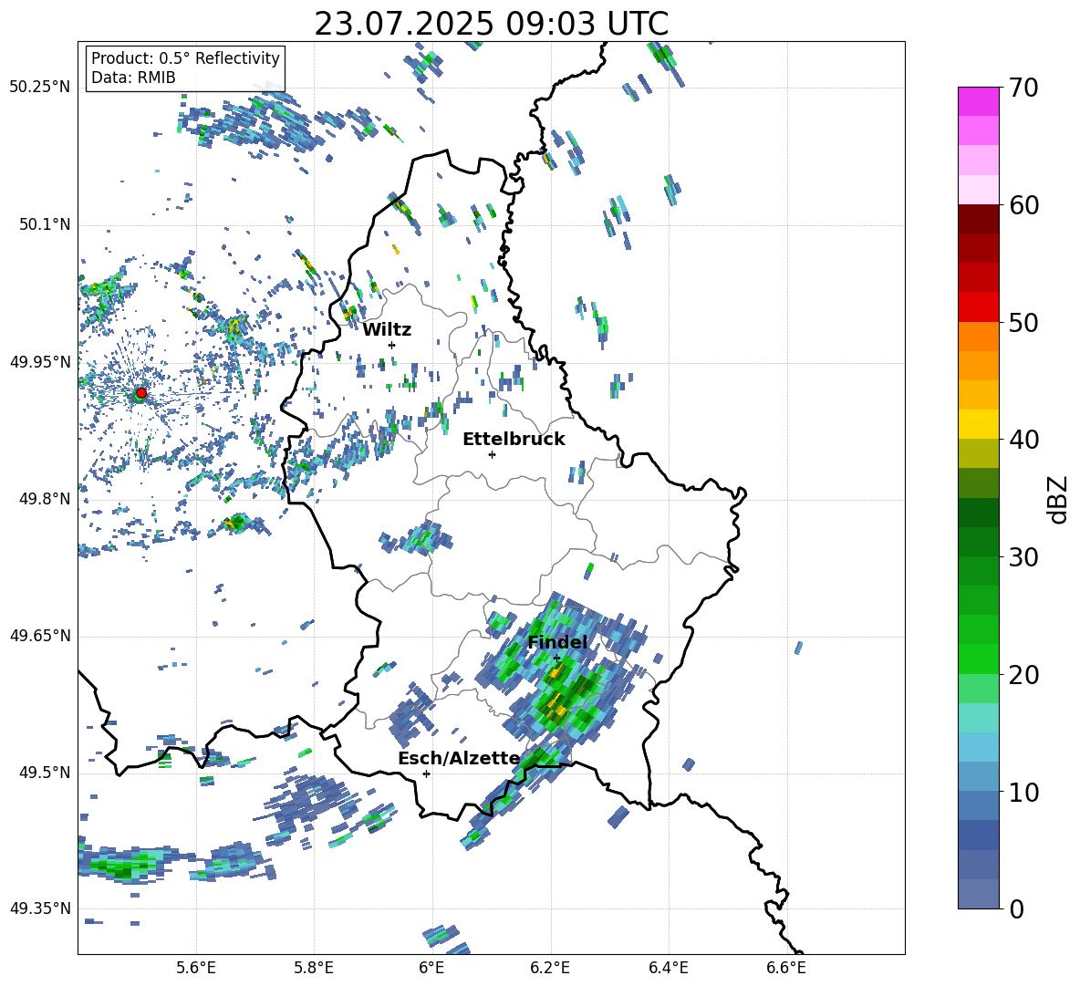This screenshot has height=986, width=1080.
Task: Click the dBZ colorbar axis label
Action: [1059, 499]
